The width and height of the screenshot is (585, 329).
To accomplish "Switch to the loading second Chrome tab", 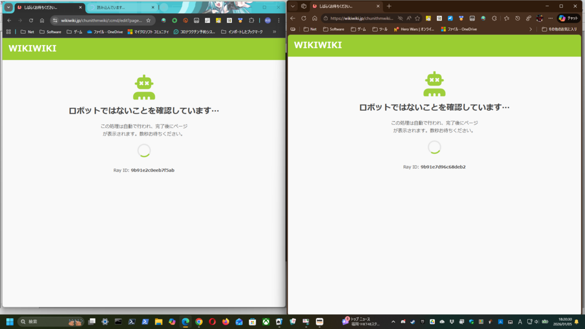I will click(x=120, y=7).
